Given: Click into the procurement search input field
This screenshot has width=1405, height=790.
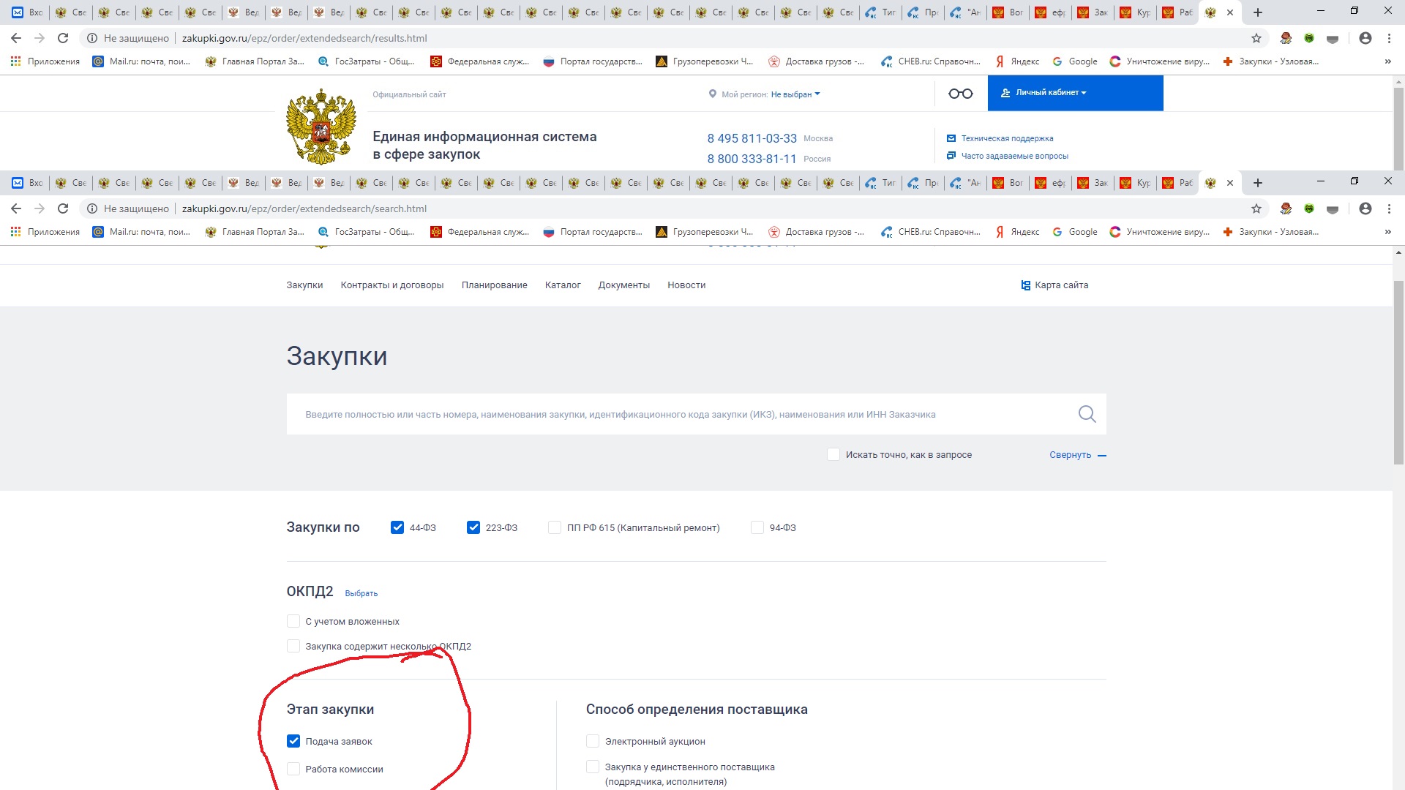Looking at the screenshot, I should pyautogui.click(x=659, y=415).
